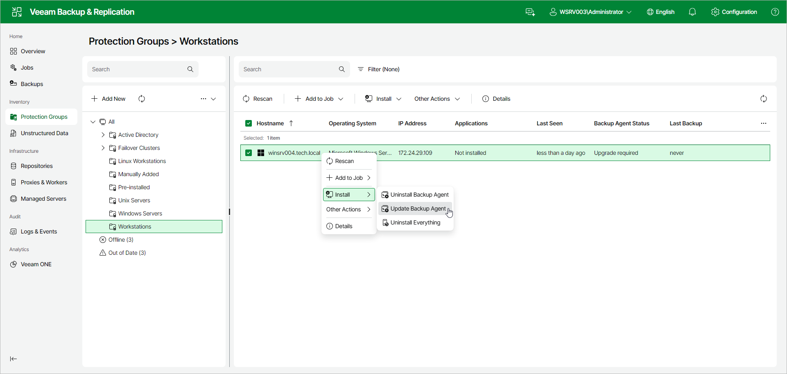This screenshot has width=787, height=374.
Task: Choose Update Backup Agent
Action: point(415,209)
